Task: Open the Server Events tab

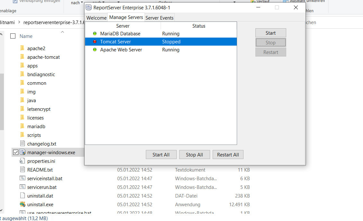Action: click(160, 18)
